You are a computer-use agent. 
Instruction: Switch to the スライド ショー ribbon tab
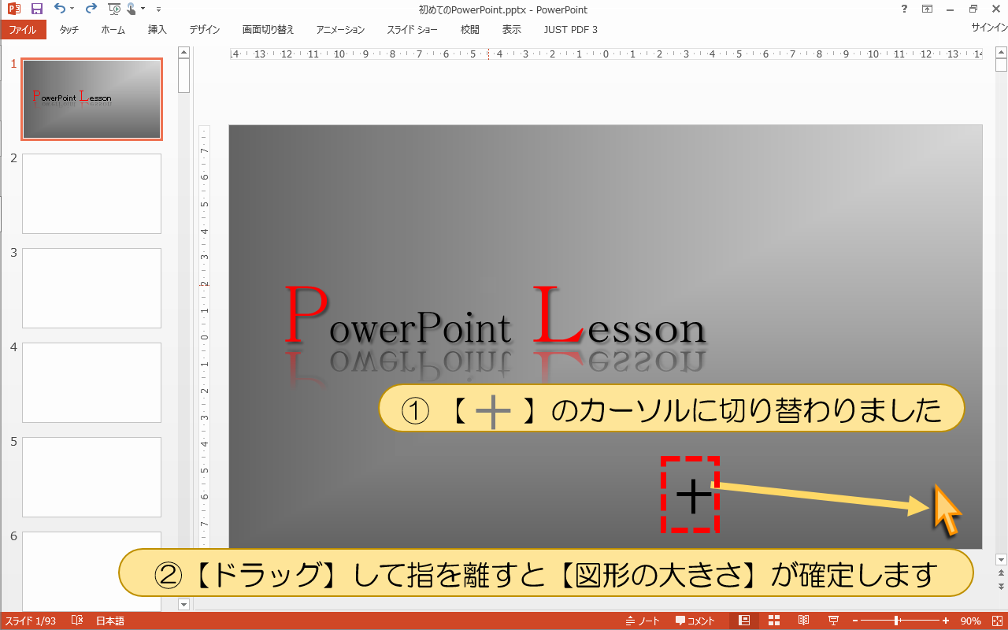click(x=412, y=30)
